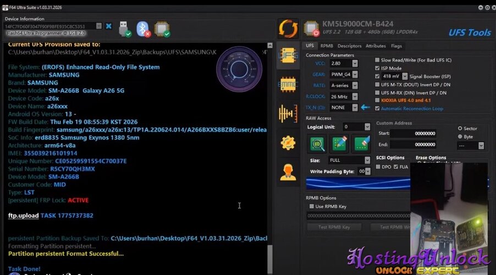Click the identify/read ID magnifier button

317,144
